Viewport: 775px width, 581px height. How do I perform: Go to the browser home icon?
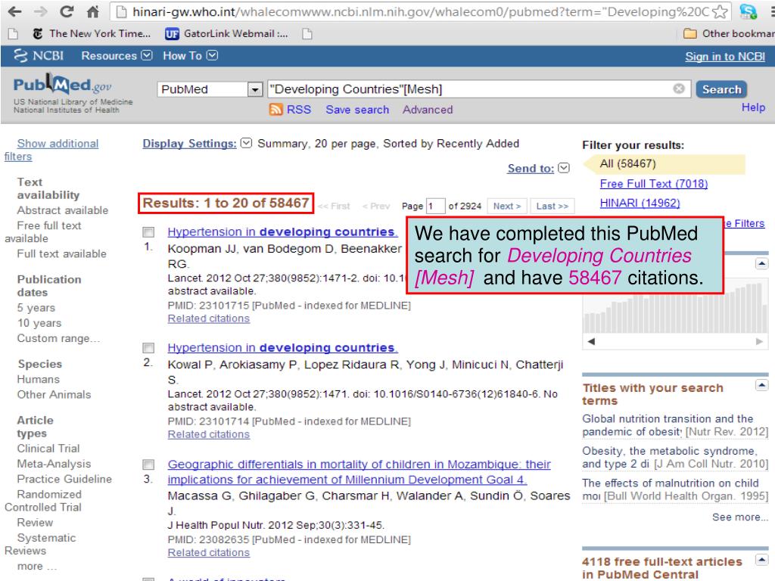click(92, 12)
